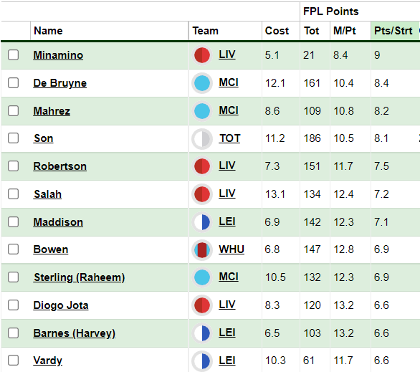Sort table by M/Pt column header

tap(345, 31)
